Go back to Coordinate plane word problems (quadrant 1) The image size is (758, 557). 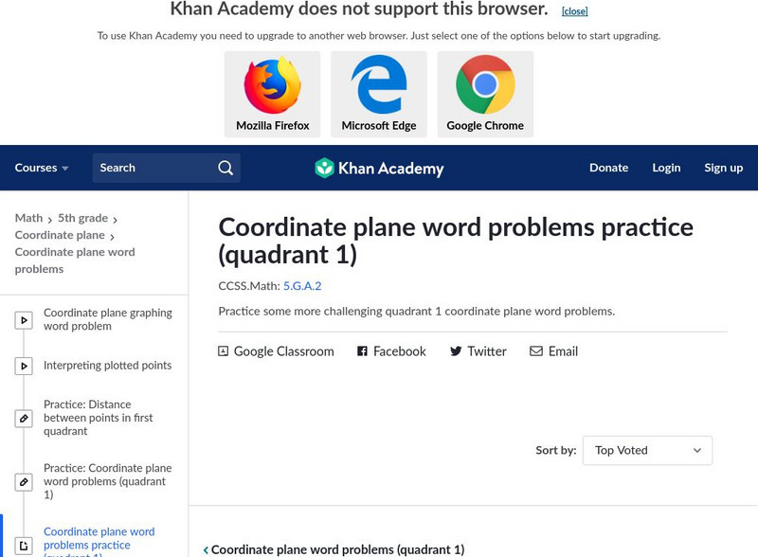click(334, 549)
